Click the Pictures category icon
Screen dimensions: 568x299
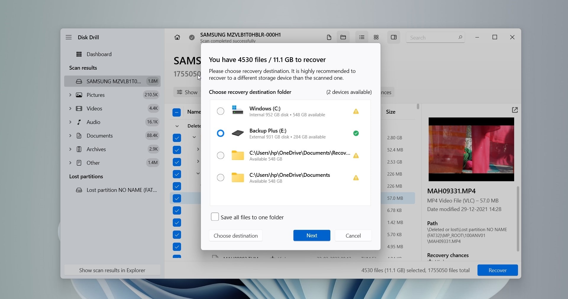click(x=79, y=95)
